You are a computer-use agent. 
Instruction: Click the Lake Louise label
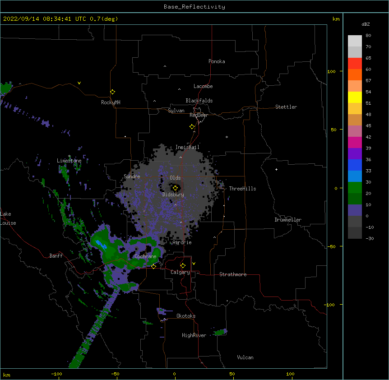pos(8,218)
